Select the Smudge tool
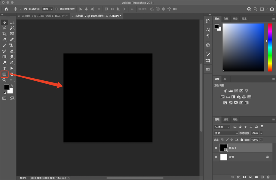Viewport: 276px width, 180px height. click(x=12, y=57)
